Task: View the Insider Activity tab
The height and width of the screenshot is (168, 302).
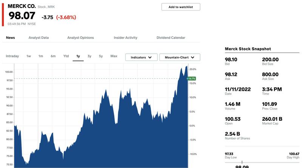Action: pyautogui.click(x=126, y=38)
